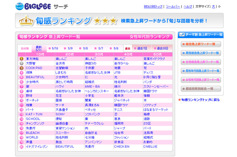This screenshot has width=237, height=157.
Task: Show the 過去7日 ranking tab
Action: 141,48
